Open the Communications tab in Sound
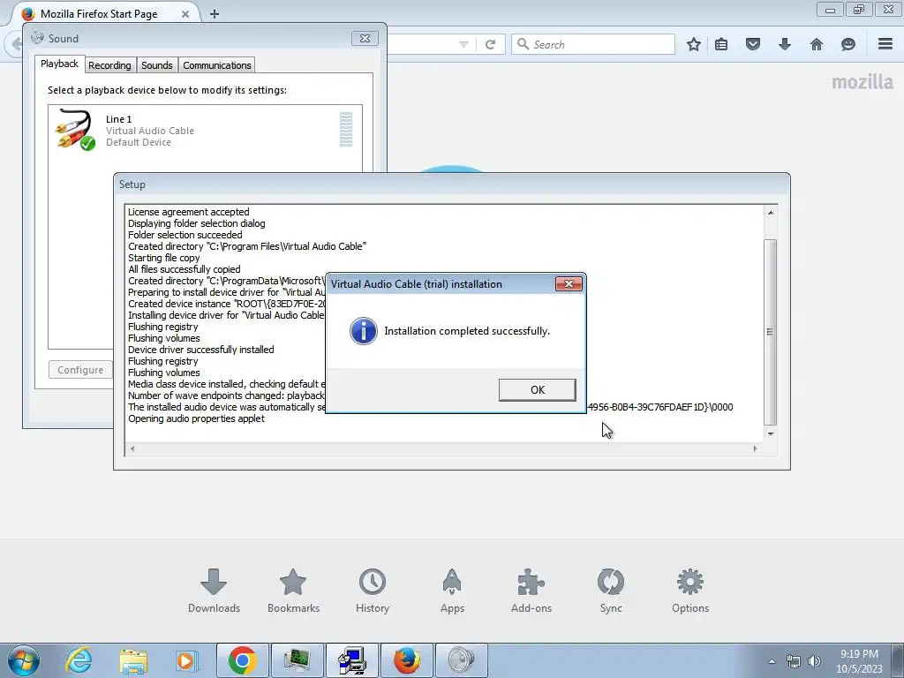 tap(217, 65)
